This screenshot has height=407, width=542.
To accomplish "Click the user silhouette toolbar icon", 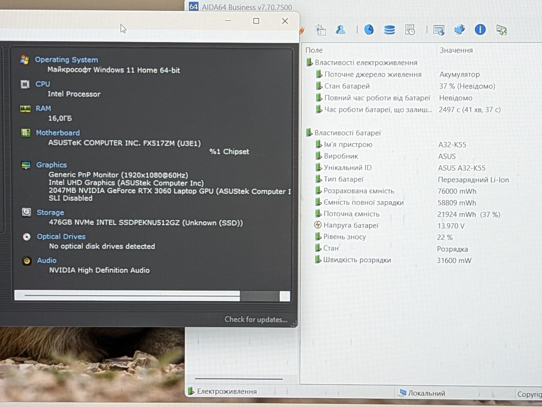I will [x=340, y=30].
